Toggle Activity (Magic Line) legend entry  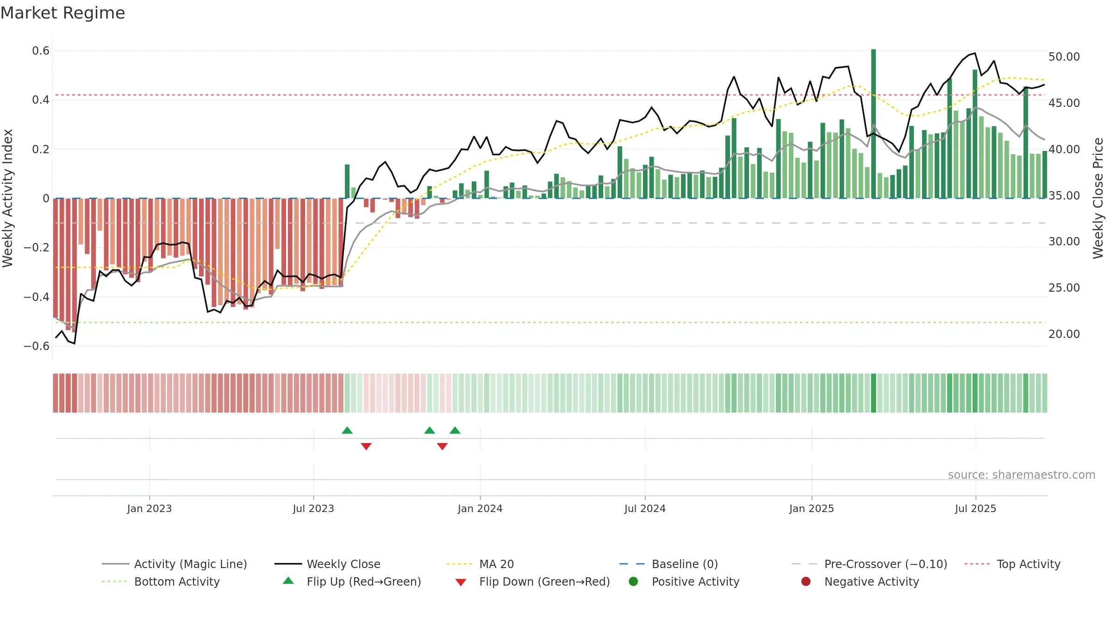coord(175,564)
